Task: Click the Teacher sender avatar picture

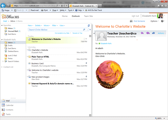Action: click(101, 36)
